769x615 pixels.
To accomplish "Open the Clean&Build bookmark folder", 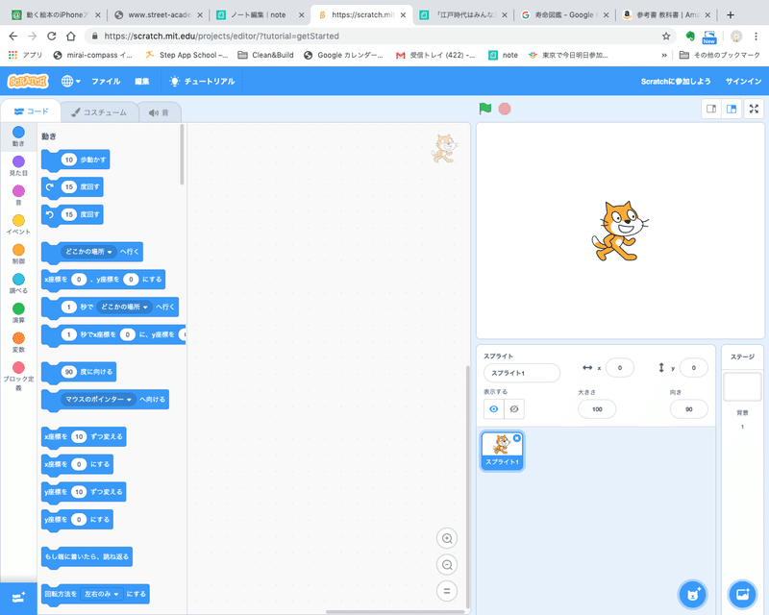I will click(x=265, y=56).
